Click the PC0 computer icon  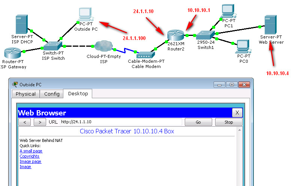[x=244, y=46]
